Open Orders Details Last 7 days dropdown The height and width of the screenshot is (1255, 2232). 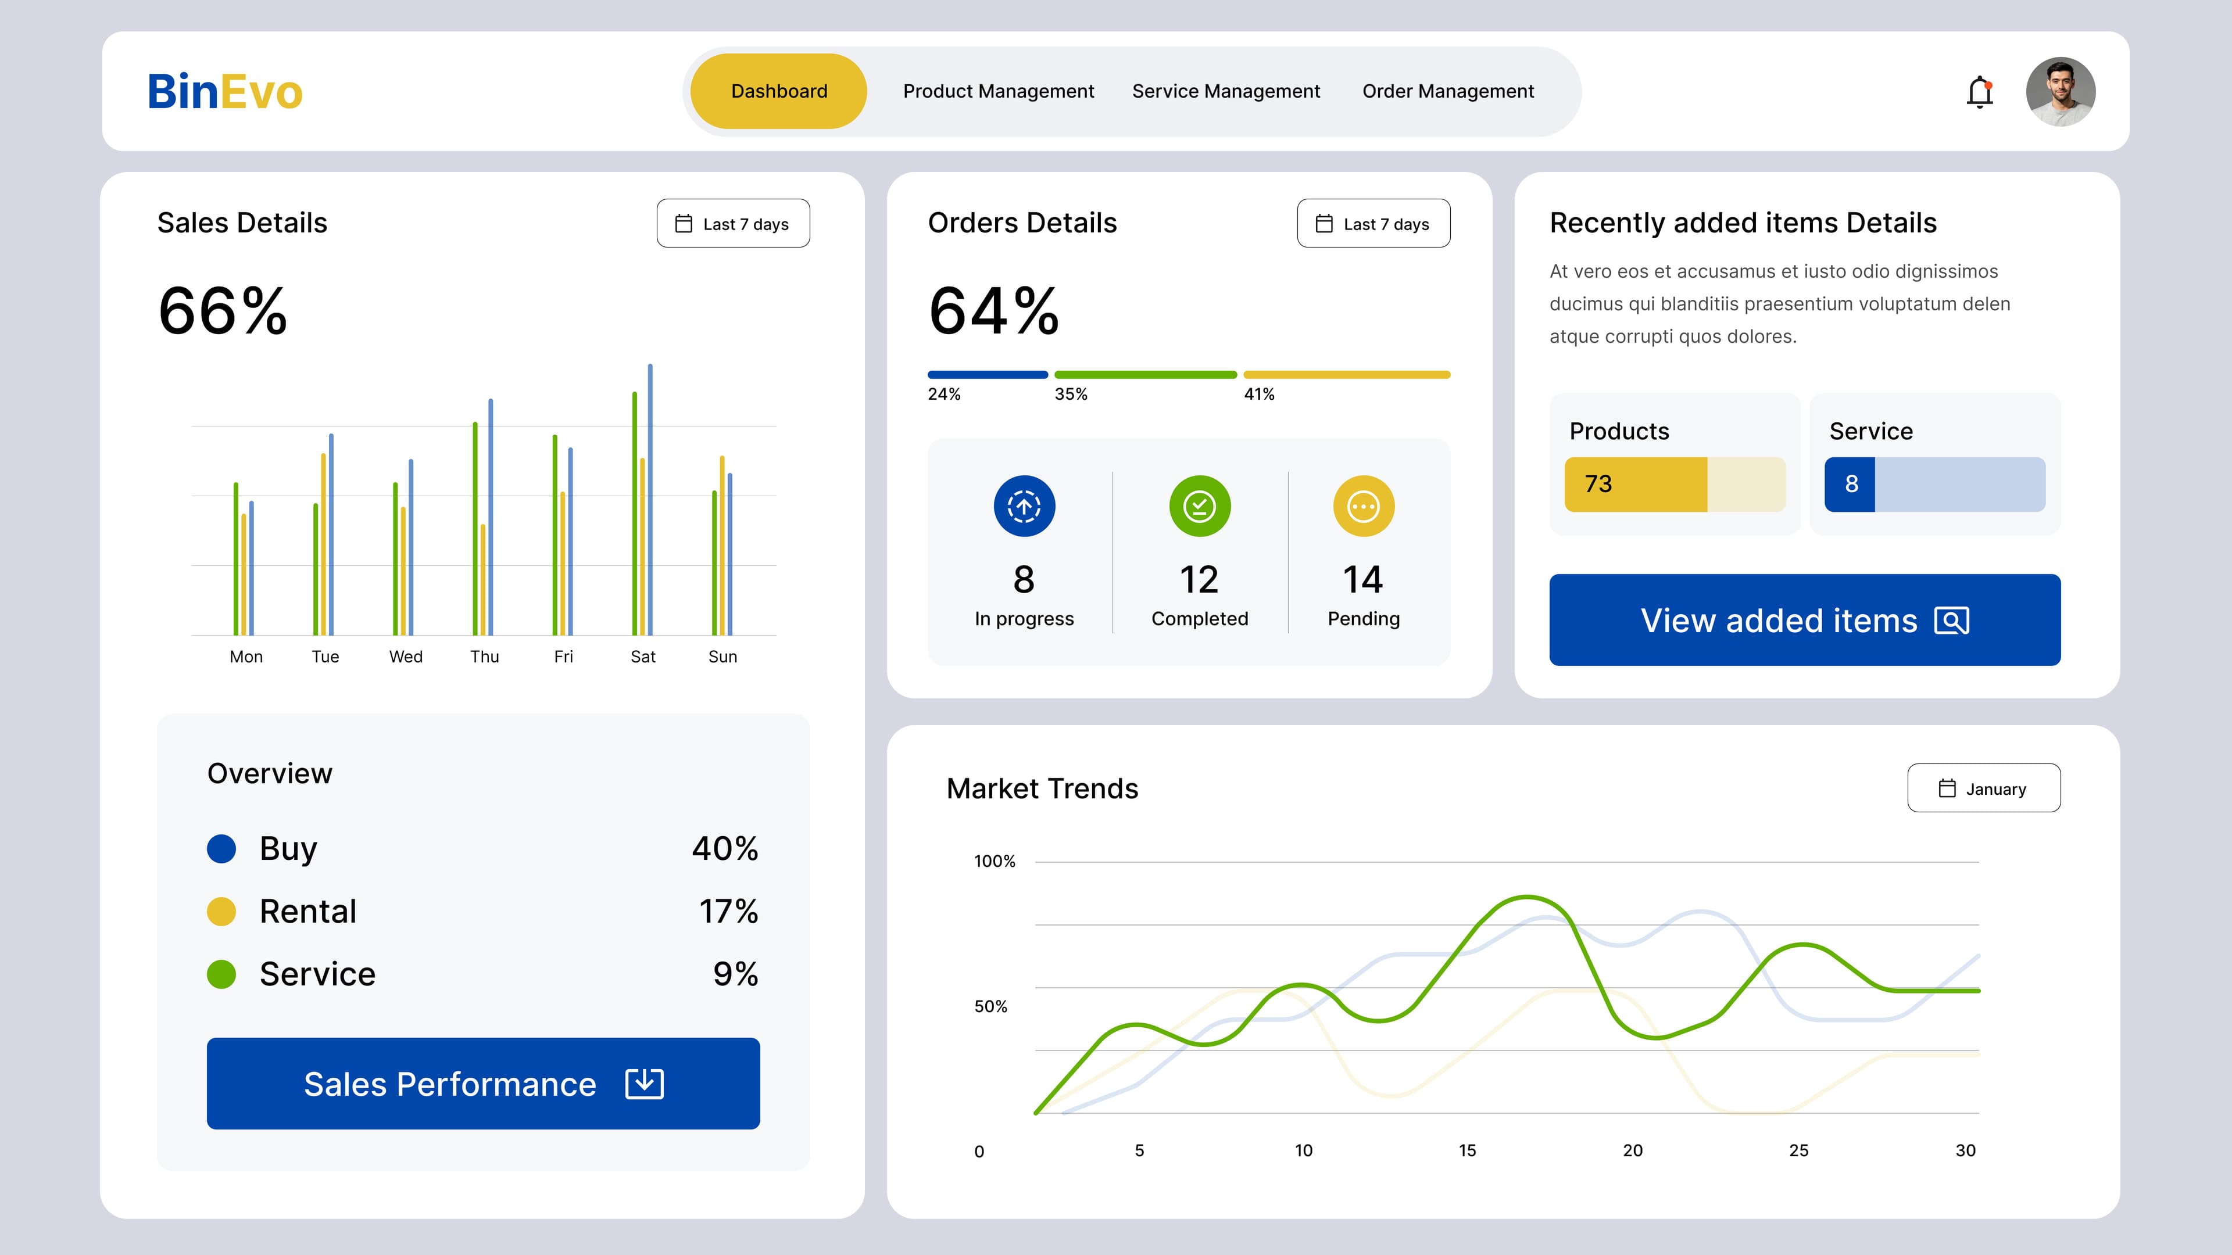pos(1373,224)
